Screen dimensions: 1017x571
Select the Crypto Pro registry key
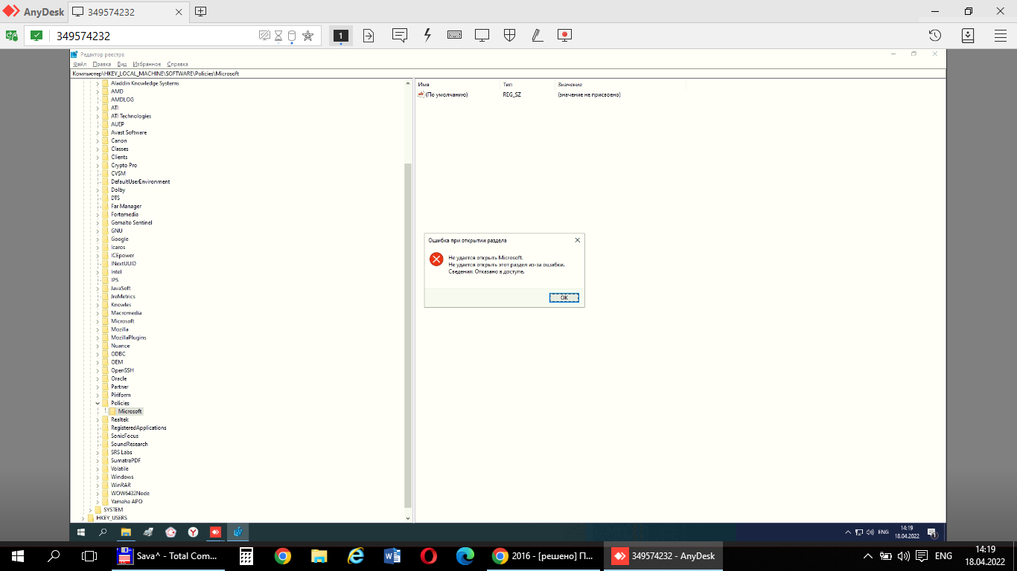tap(124, 165)
